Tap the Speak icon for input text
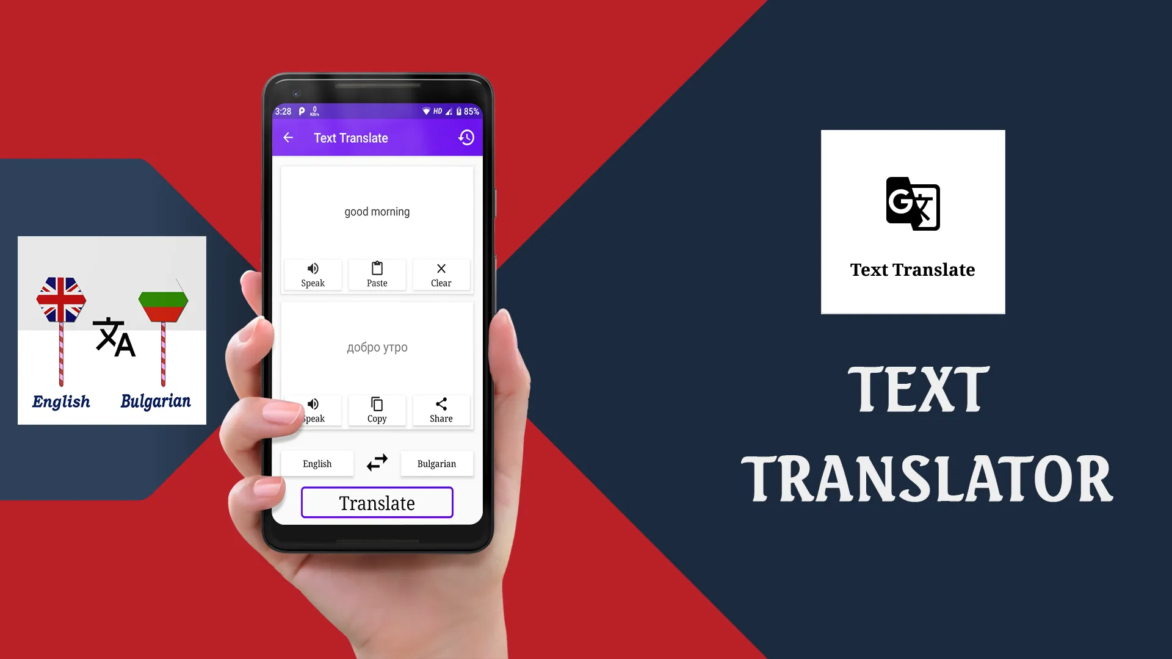Image resolution: width=1172 pixels, height=659 pixels. pos(313,273)
